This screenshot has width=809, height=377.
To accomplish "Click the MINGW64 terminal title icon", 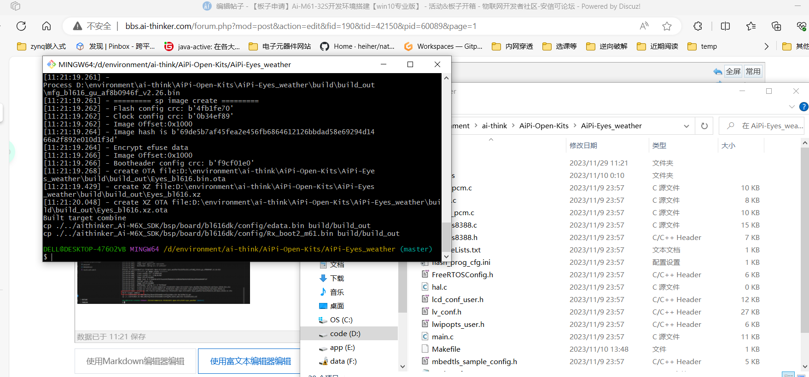I will pyautogui.click(x=52, y=64).
